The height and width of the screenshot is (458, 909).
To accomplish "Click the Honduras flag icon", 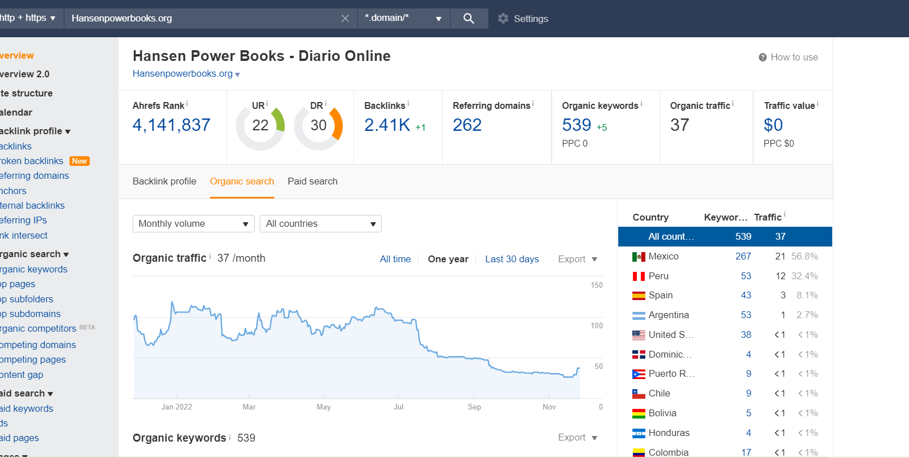I will [x=639, y=433].
